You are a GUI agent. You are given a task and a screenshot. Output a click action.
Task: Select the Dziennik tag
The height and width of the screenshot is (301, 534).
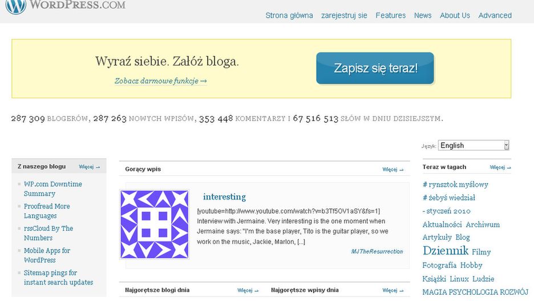[x=445, y=251]
